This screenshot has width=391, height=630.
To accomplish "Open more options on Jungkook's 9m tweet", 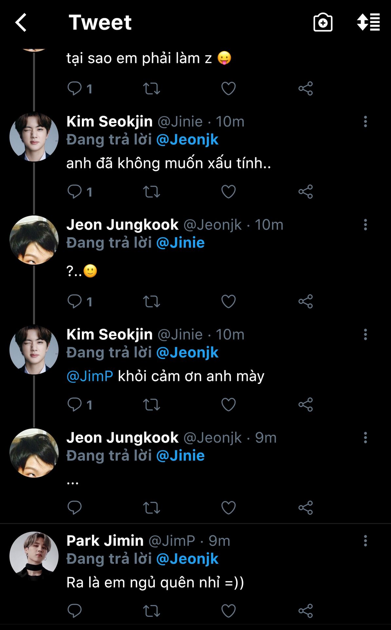I will [x=365, y=438].
